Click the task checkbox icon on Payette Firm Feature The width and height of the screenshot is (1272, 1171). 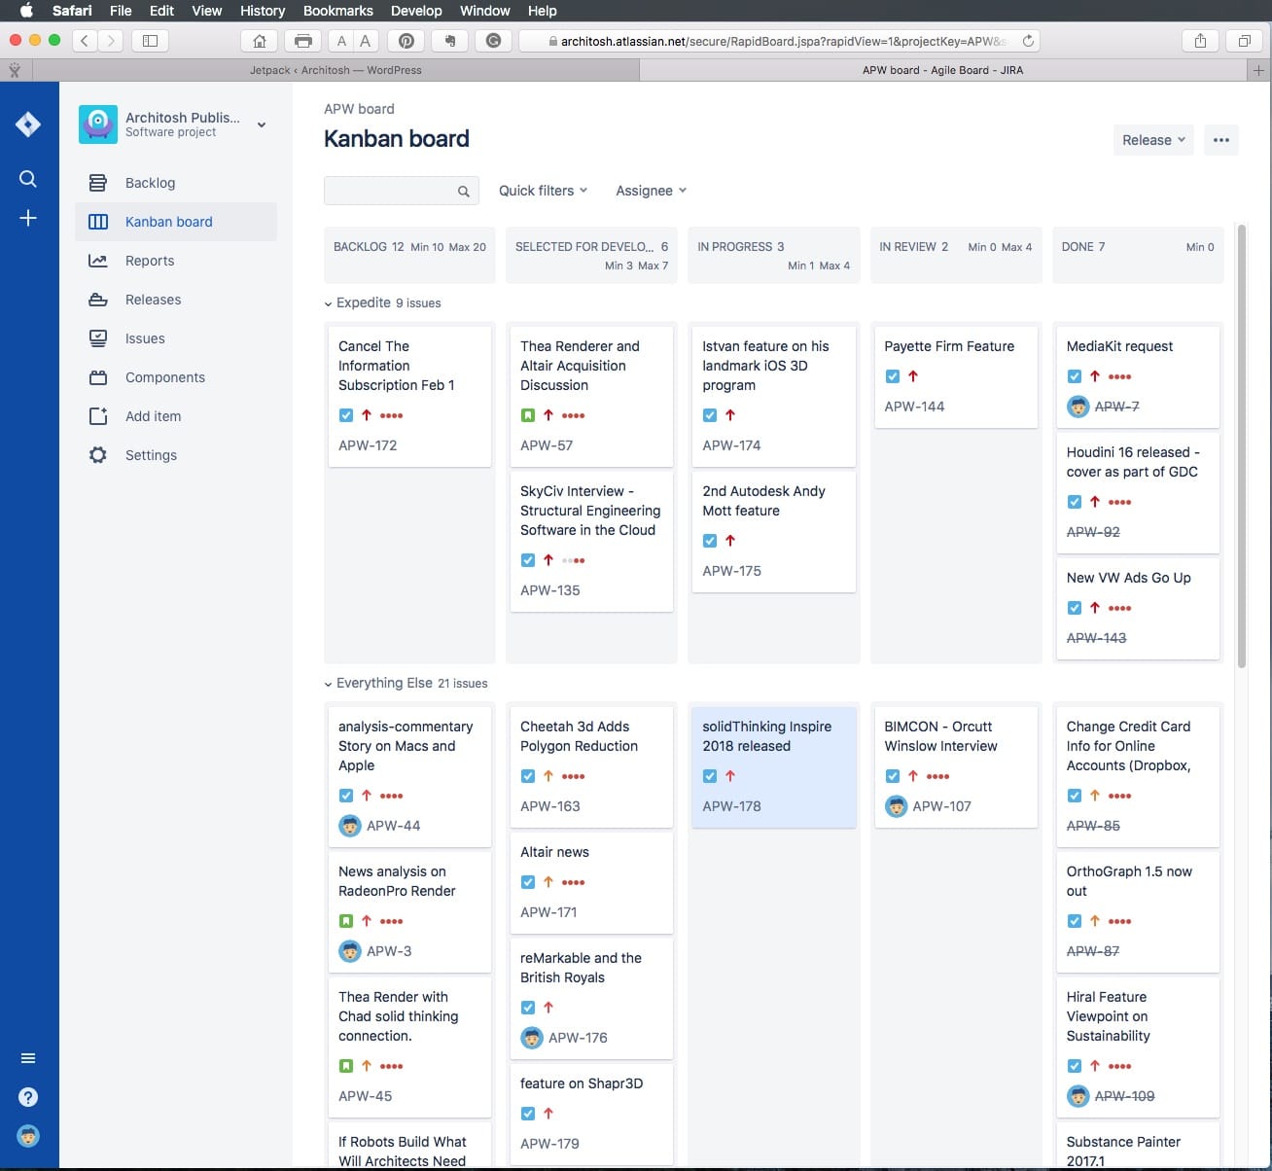coord(893,376)
